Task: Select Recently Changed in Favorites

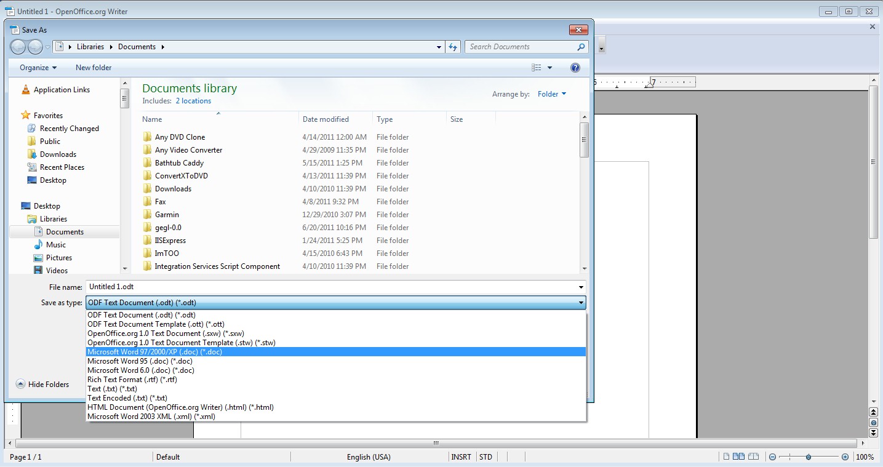Action: coord(70,129)
